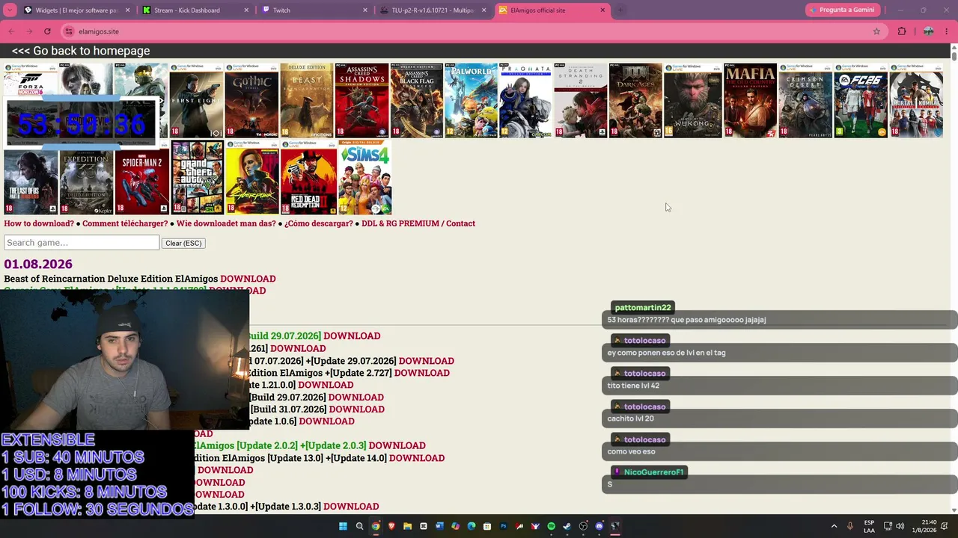Open the Comment télécharger? link
The height and width of the screenshot is (538, 958).
125,223
